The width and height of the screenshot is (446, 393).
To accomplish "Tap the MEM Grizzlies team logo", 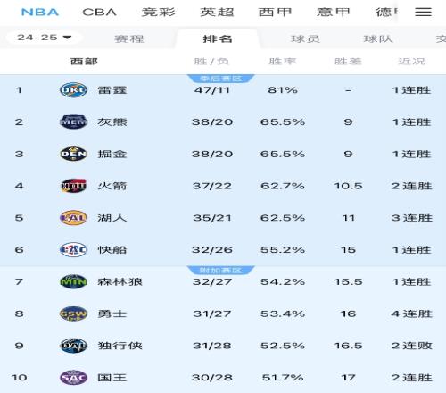I will click(73, 121).
